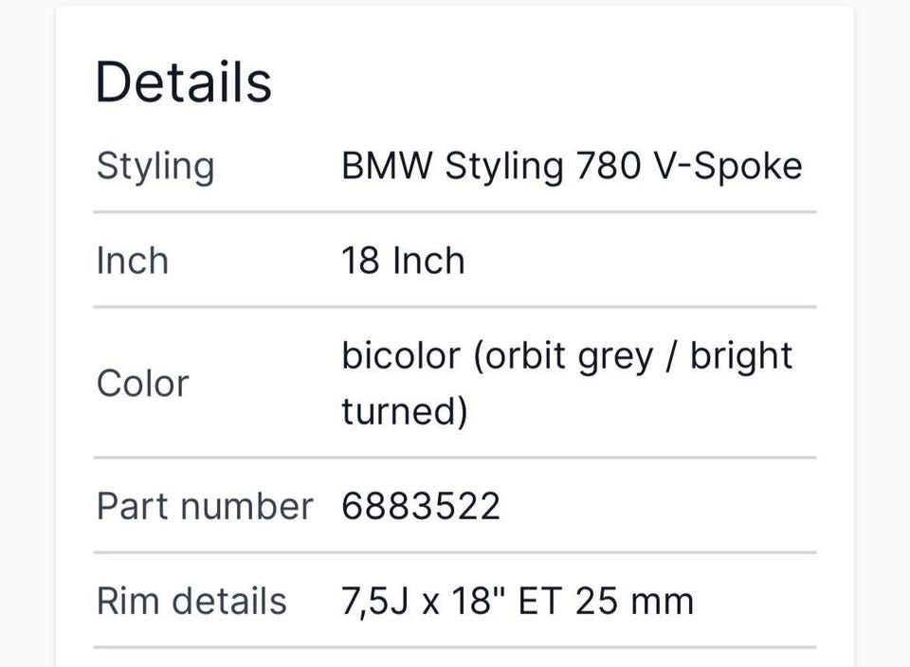Select the Inch row label

pyautogui.click(x=132, y=261)
